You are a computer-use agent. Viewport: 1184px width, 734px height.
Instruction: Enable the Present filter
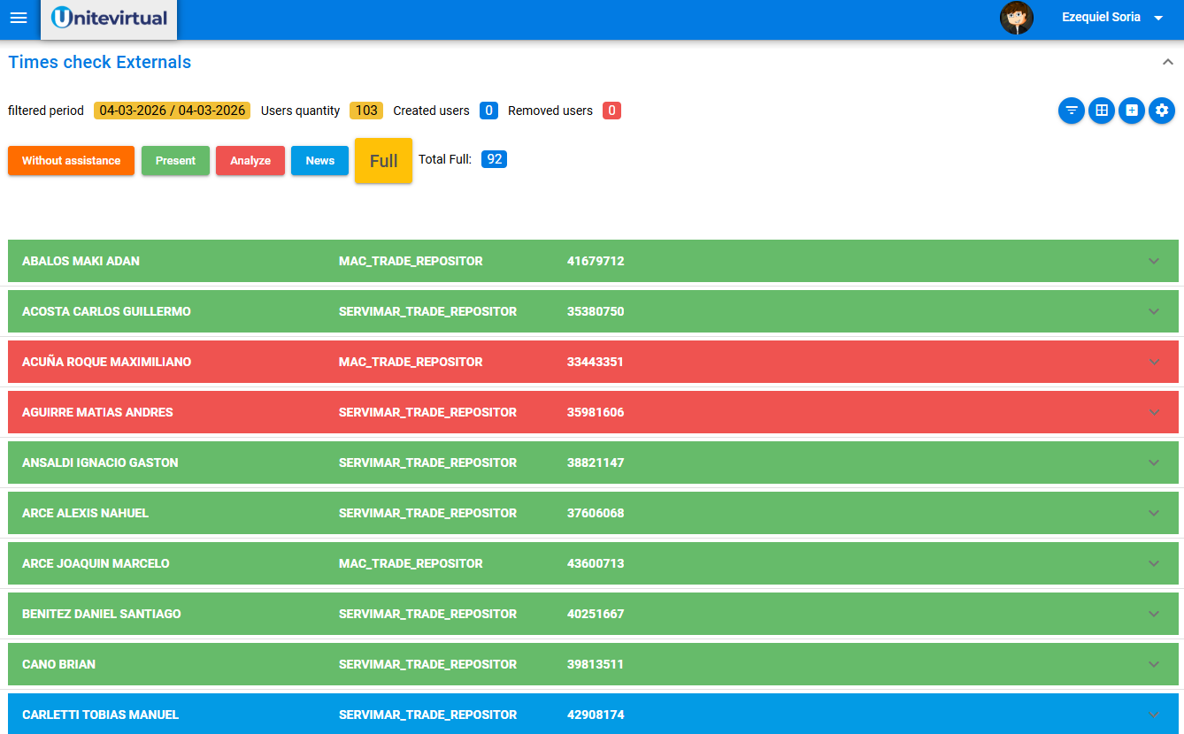[x=174, y=160]
